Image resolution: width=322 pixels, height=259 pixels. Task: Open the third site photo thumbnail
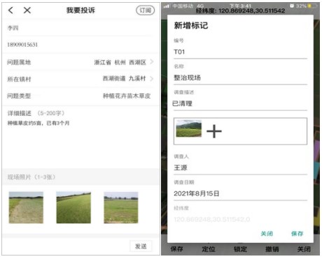coord(121,207)
